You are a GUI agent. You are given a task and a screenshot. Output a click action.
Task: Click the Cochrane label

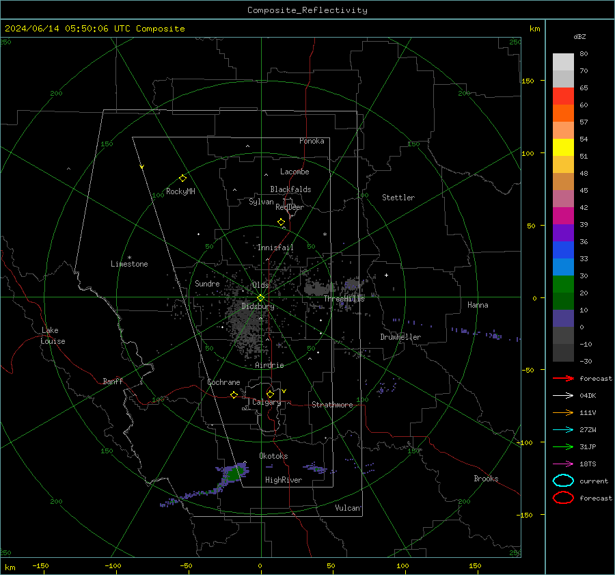(x=223, y=382)
